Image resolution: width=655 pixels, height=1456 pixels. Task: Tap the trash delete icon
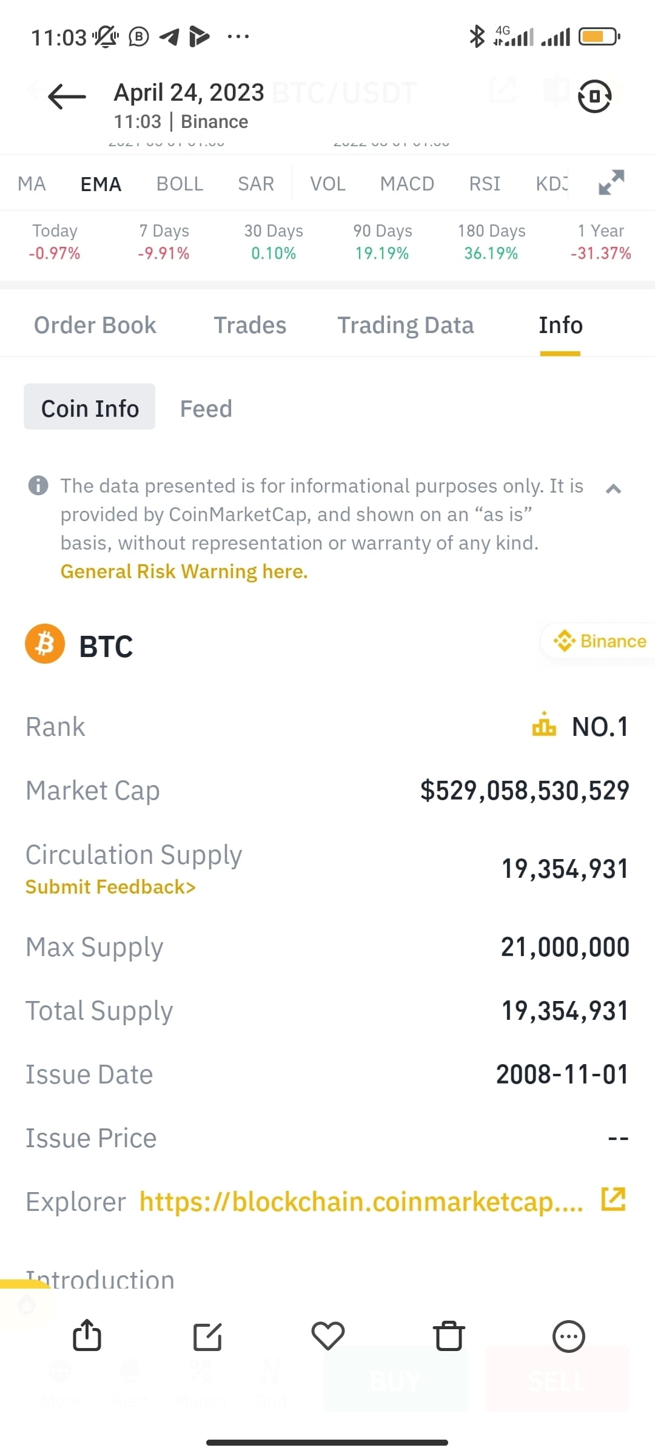pyautogui.click(x=449, y=1336)
